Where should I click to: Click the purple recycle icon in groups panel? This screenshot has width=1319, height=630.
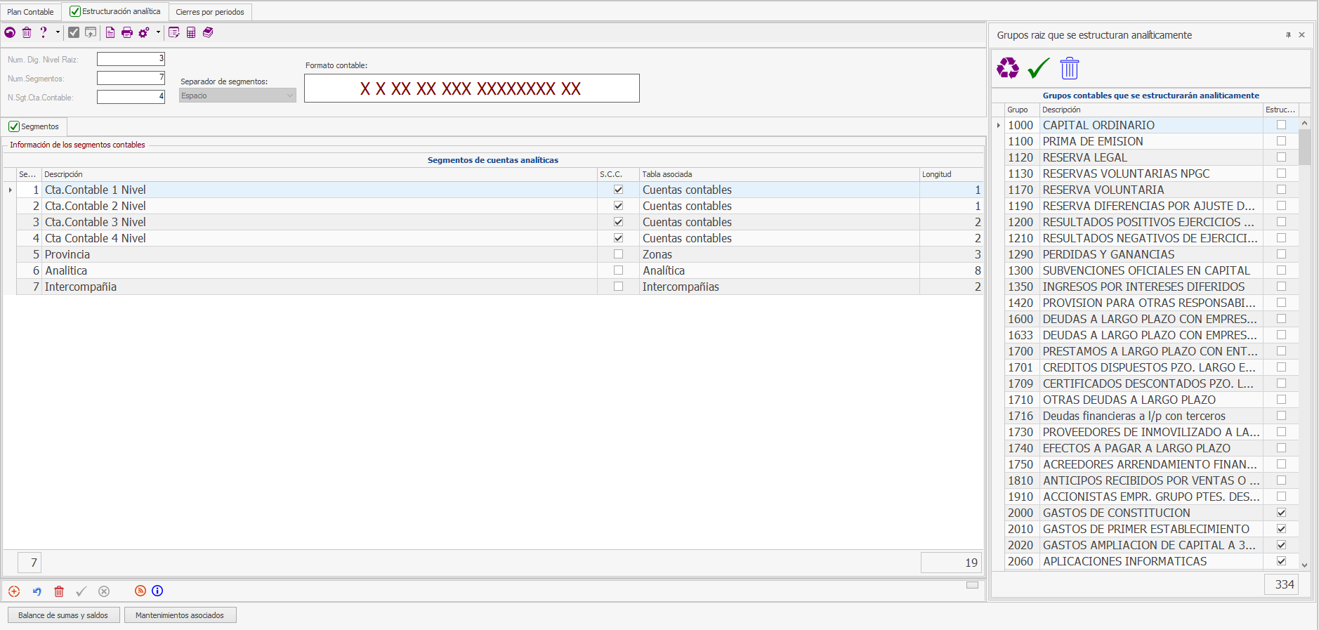tap(1008, 68)
